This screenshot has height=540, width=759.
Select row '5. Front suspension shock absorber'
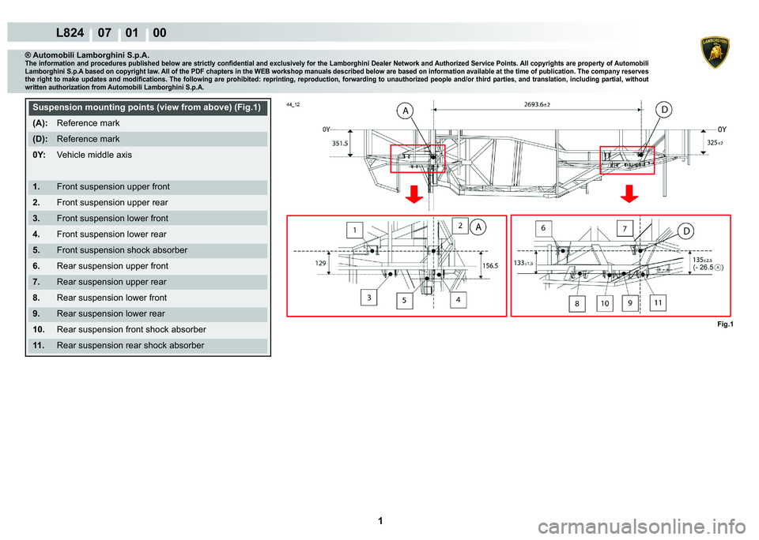[147, 250]
